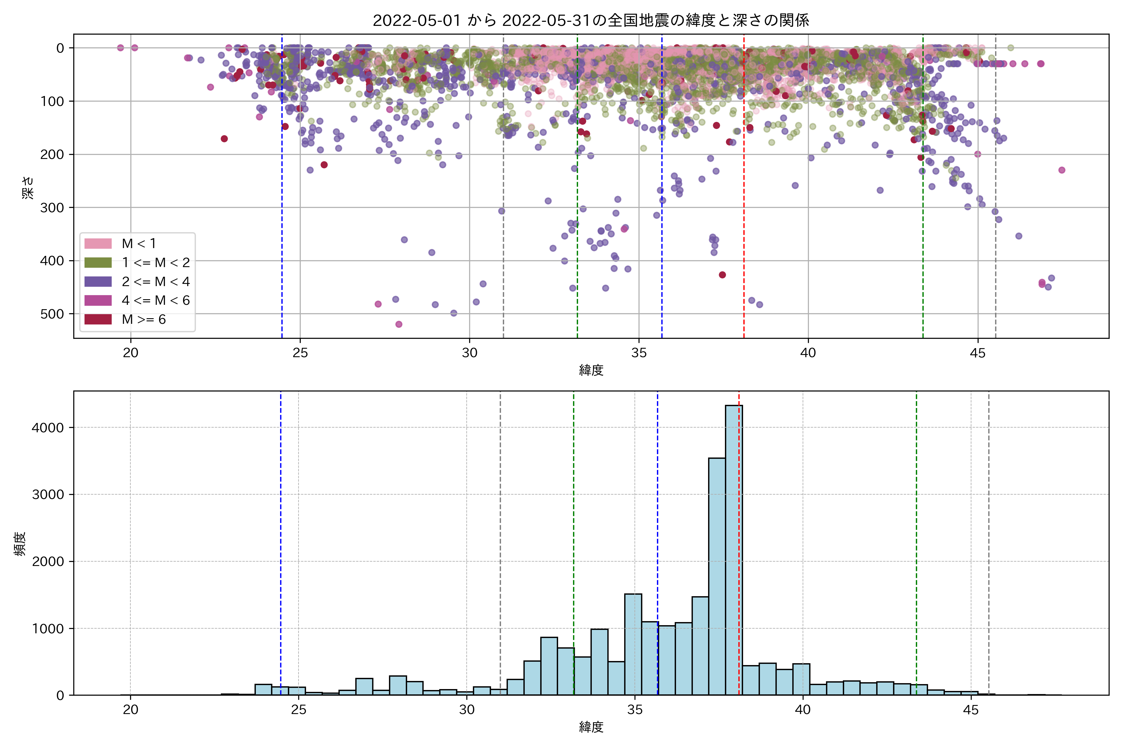Click the 500 depth tick label on scatter plot
This screenshot has width=1123, height=748.
pos(52,314)
